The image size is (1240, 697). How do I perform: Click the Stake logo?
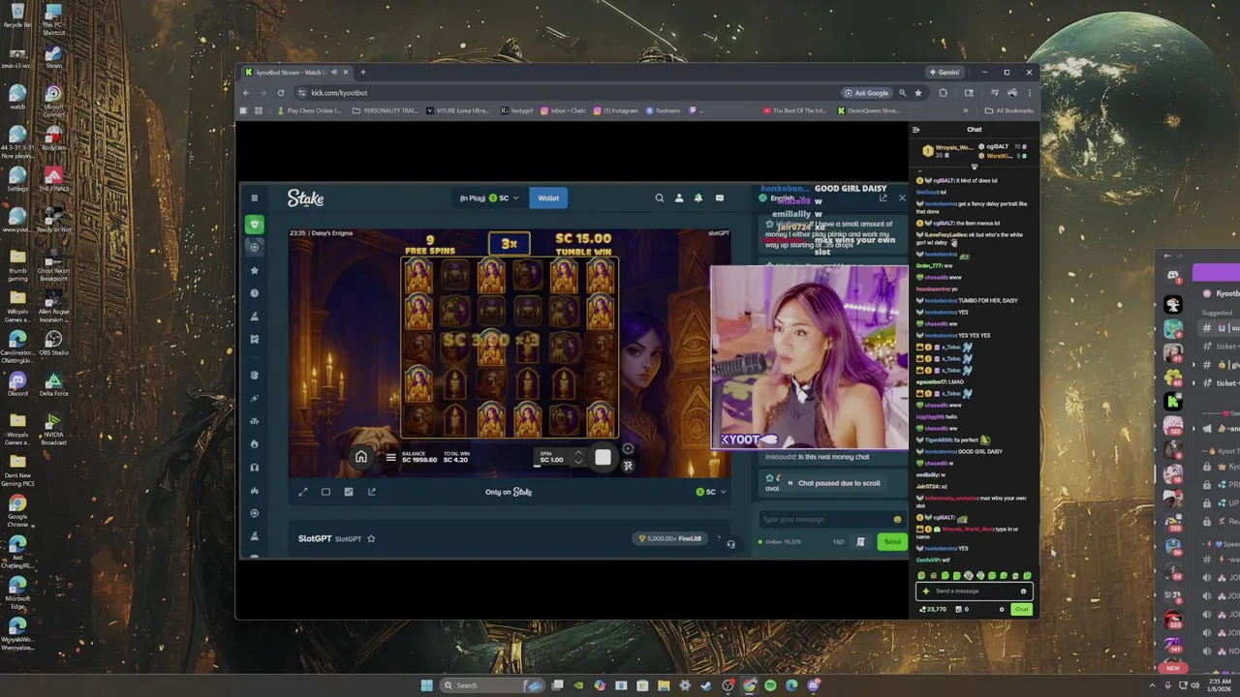click(305, 198)
